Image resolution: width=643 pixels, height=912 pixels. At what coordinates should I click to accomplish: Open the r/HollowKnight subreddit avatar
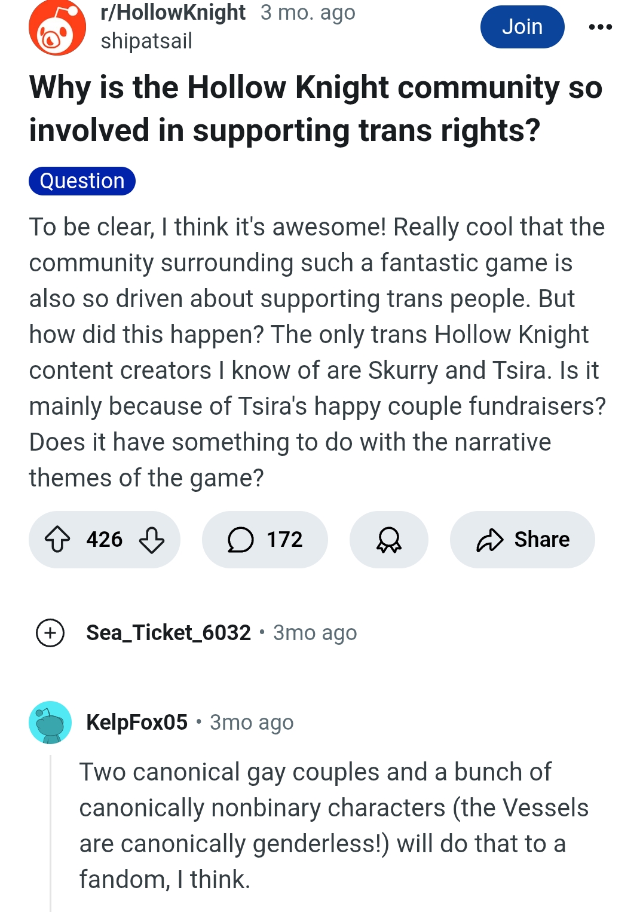(x=57, y=27)
